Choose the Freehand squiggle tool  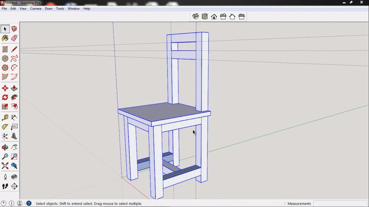(14, 58)
